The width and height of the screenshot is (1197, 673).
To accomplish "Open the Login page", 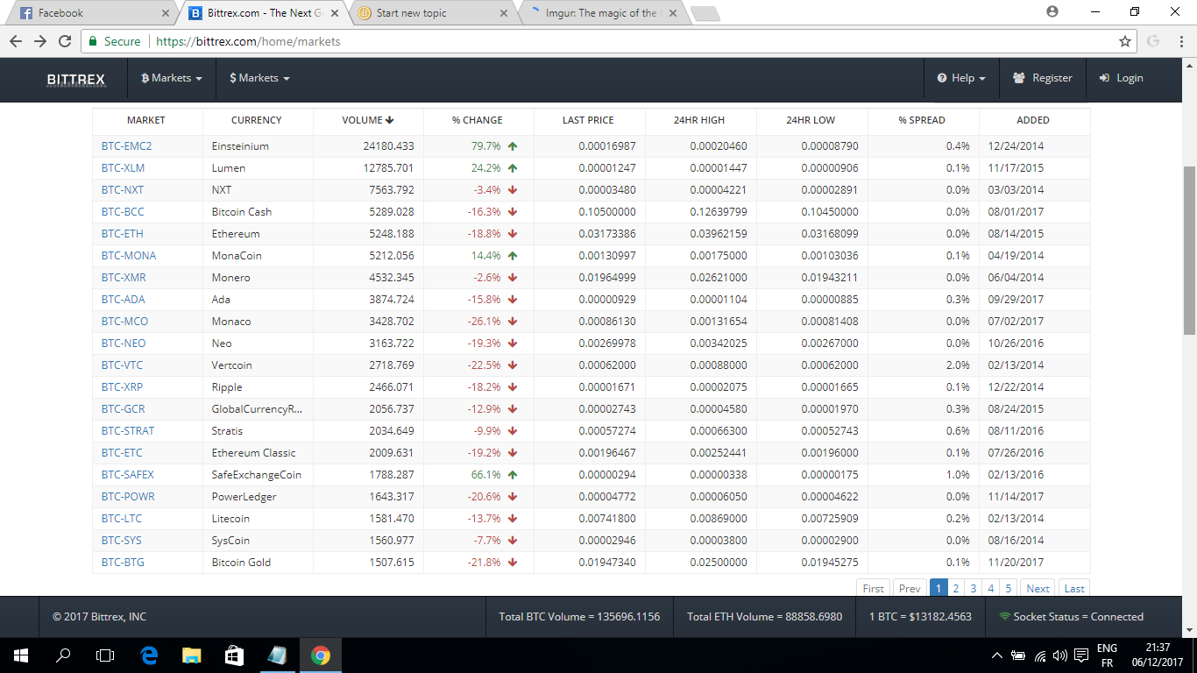I will point(1121,78).
